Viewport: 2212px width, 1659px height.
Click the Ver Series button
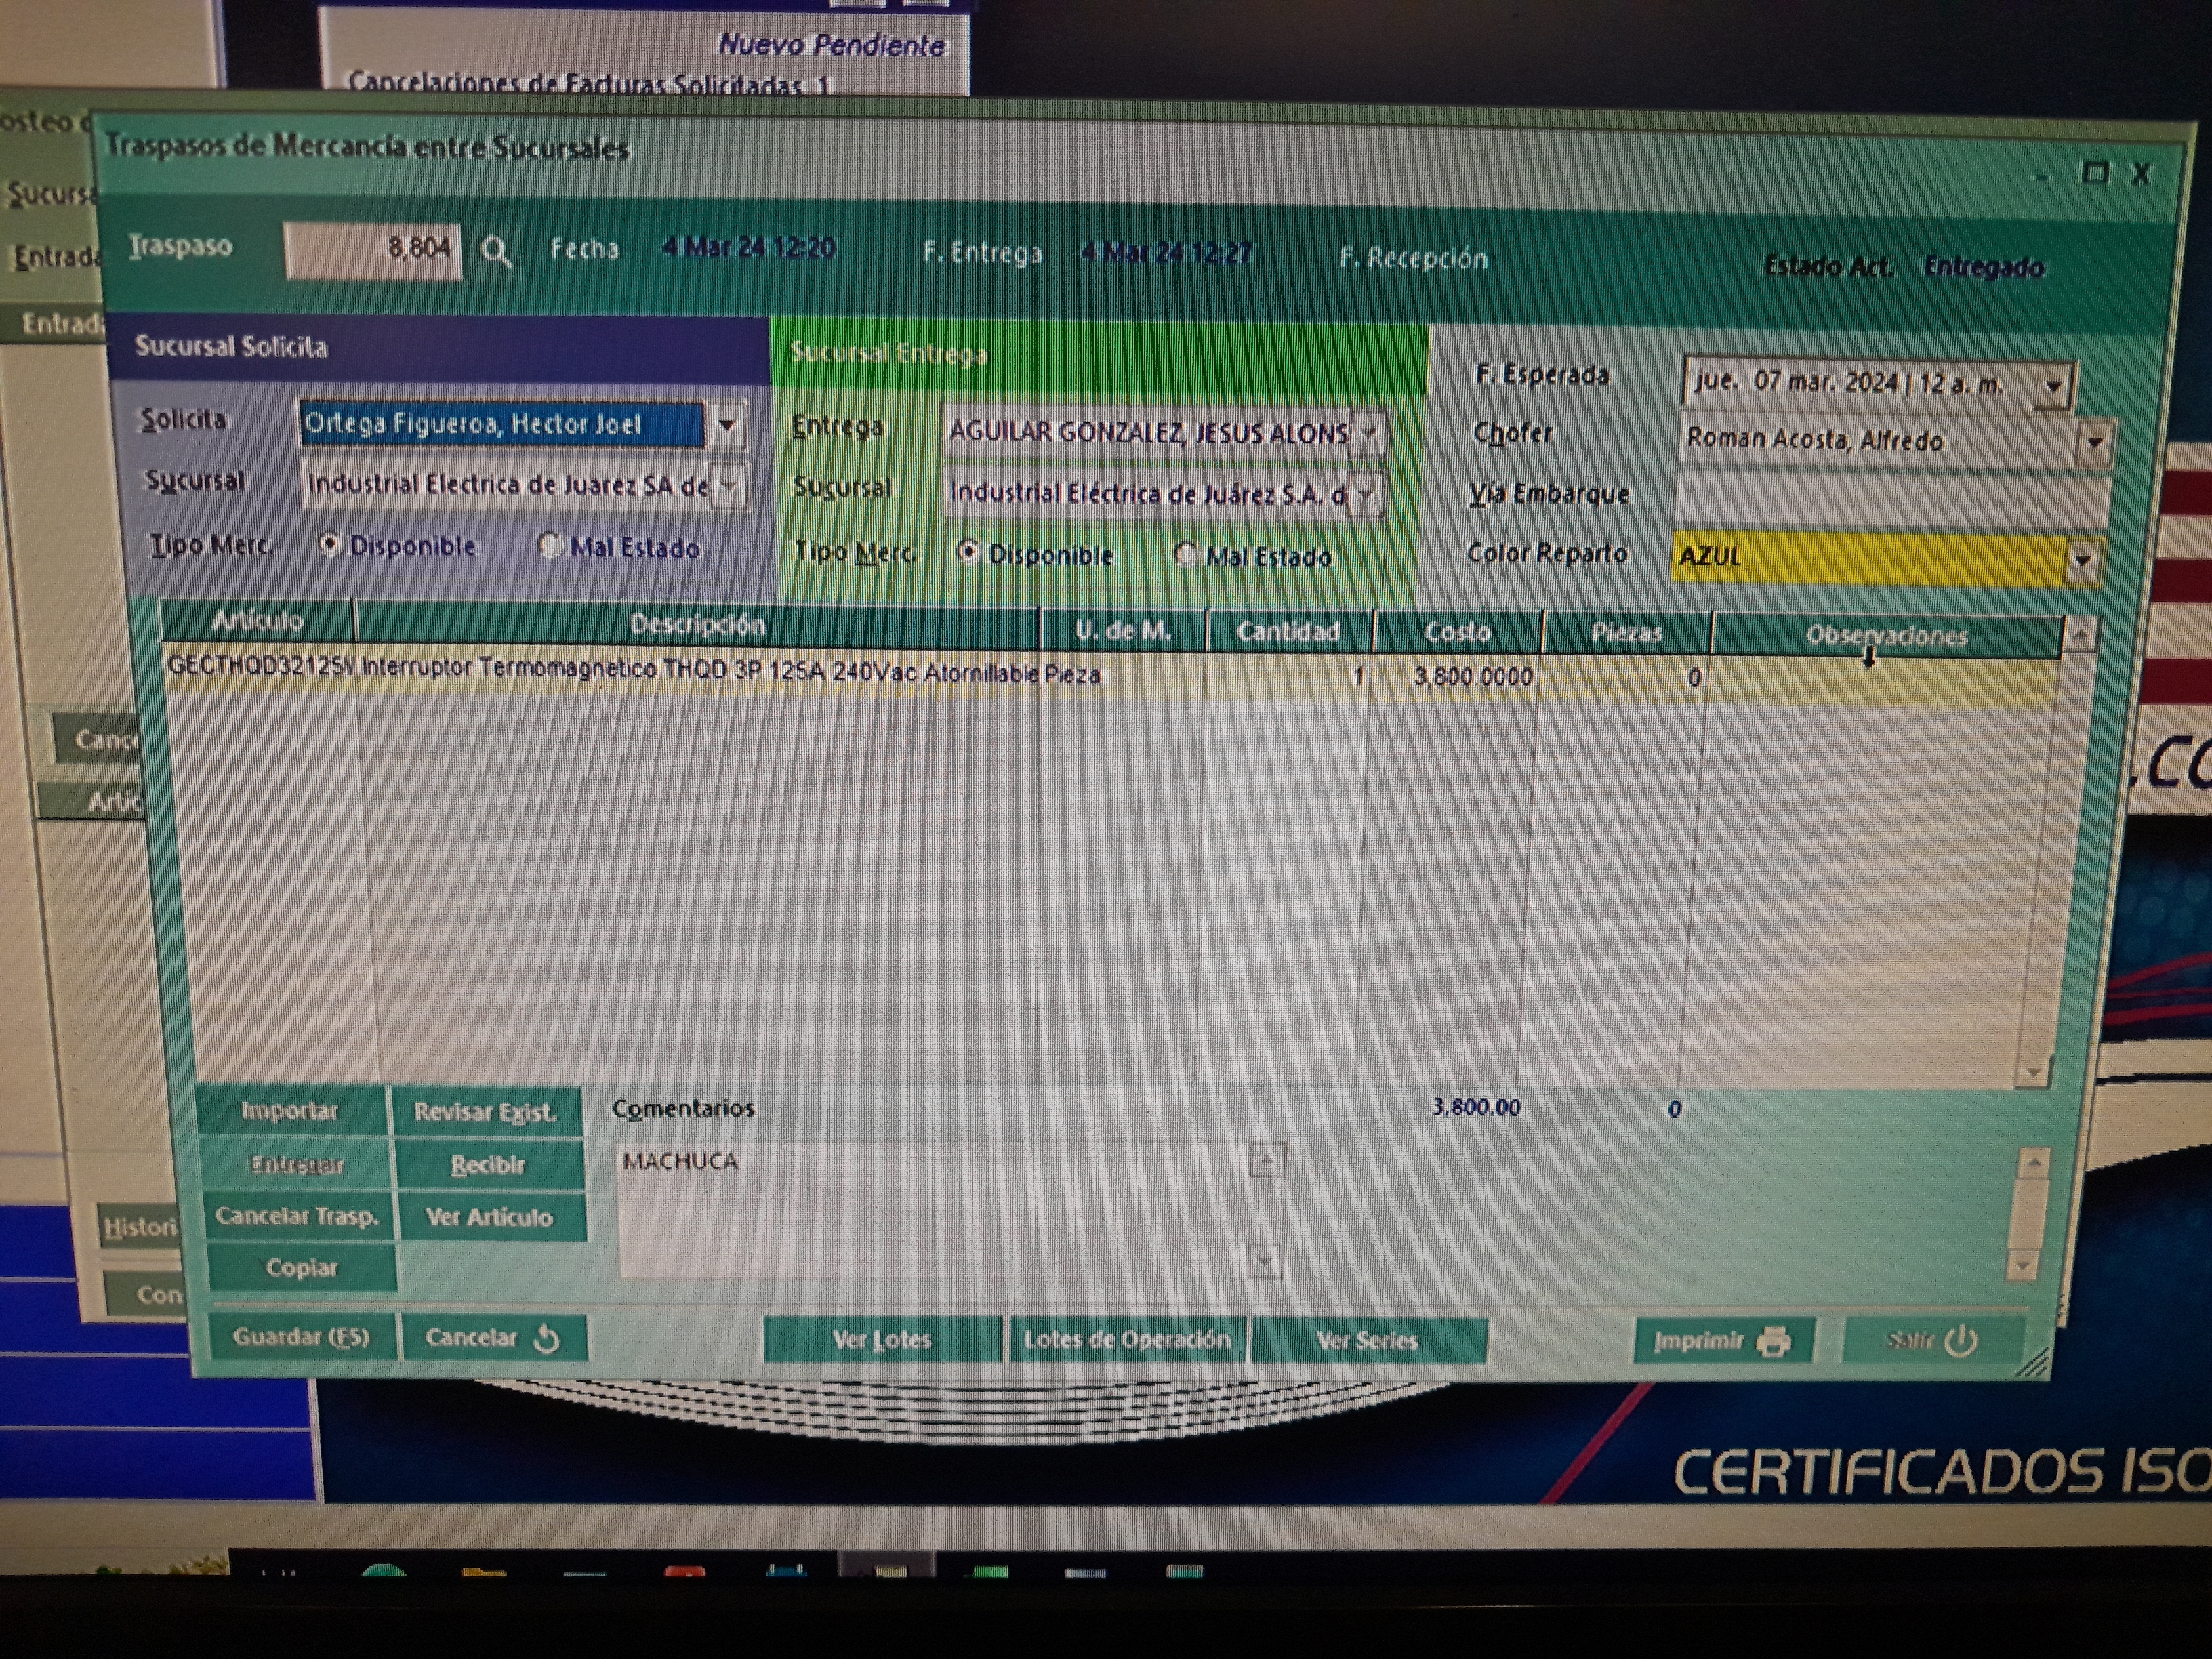click(1368, 1341)
